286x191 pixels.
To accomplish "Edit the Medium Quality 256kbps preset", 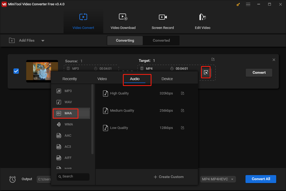I will point(182,110).
